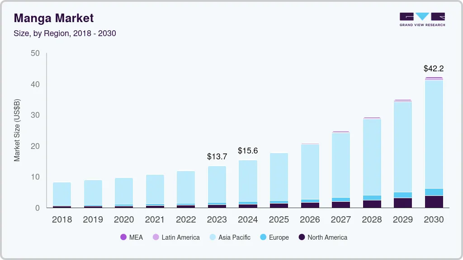
Task: Click the dollar label showing $42.2
Action: (x=433, y=69)
